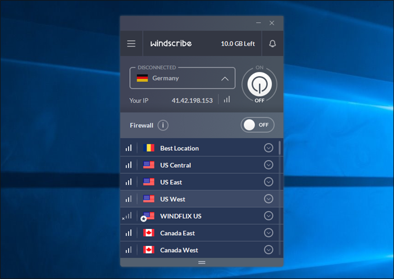Screen dimensions: 394x279
Task: Expand Best Location server options
Action: coord(268,148)
